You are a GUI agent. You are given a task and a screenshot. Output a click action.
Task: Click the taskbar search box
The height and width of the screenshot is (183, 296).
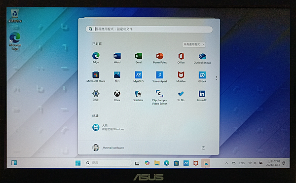click(108, 163)
